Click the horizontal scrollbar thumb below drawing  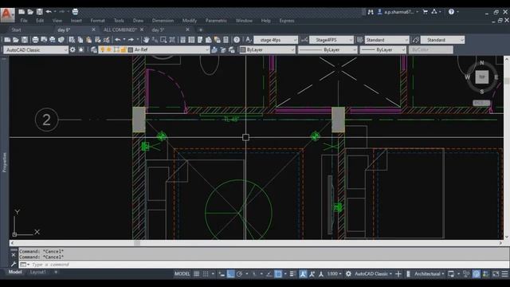[137, 243]
